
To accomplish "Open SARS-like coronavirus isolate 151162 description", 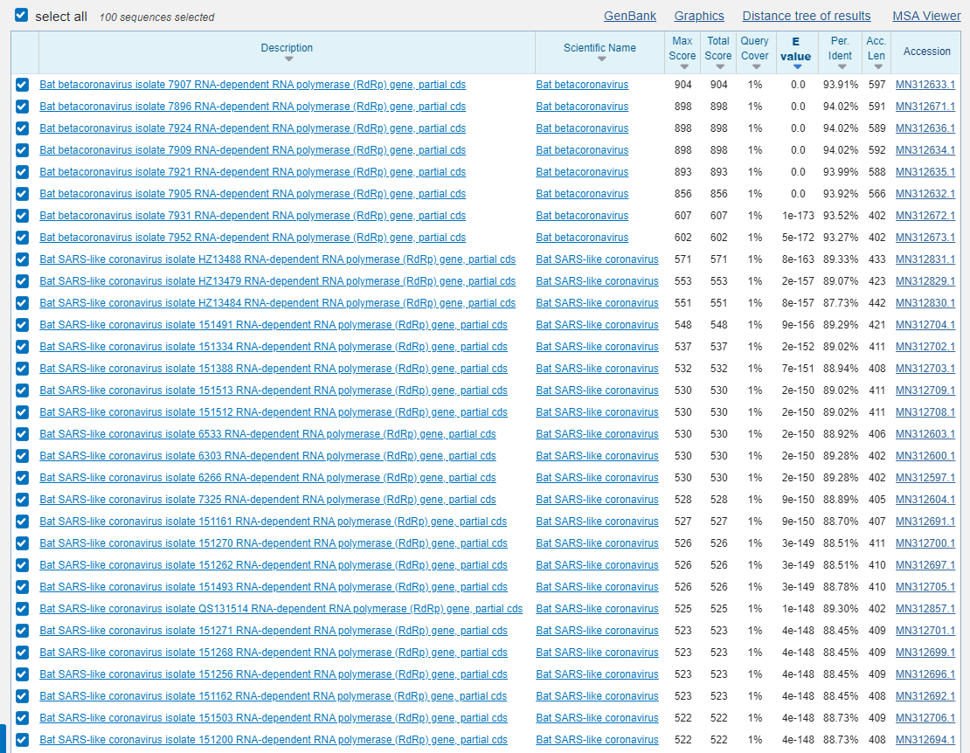I will 273,696.
